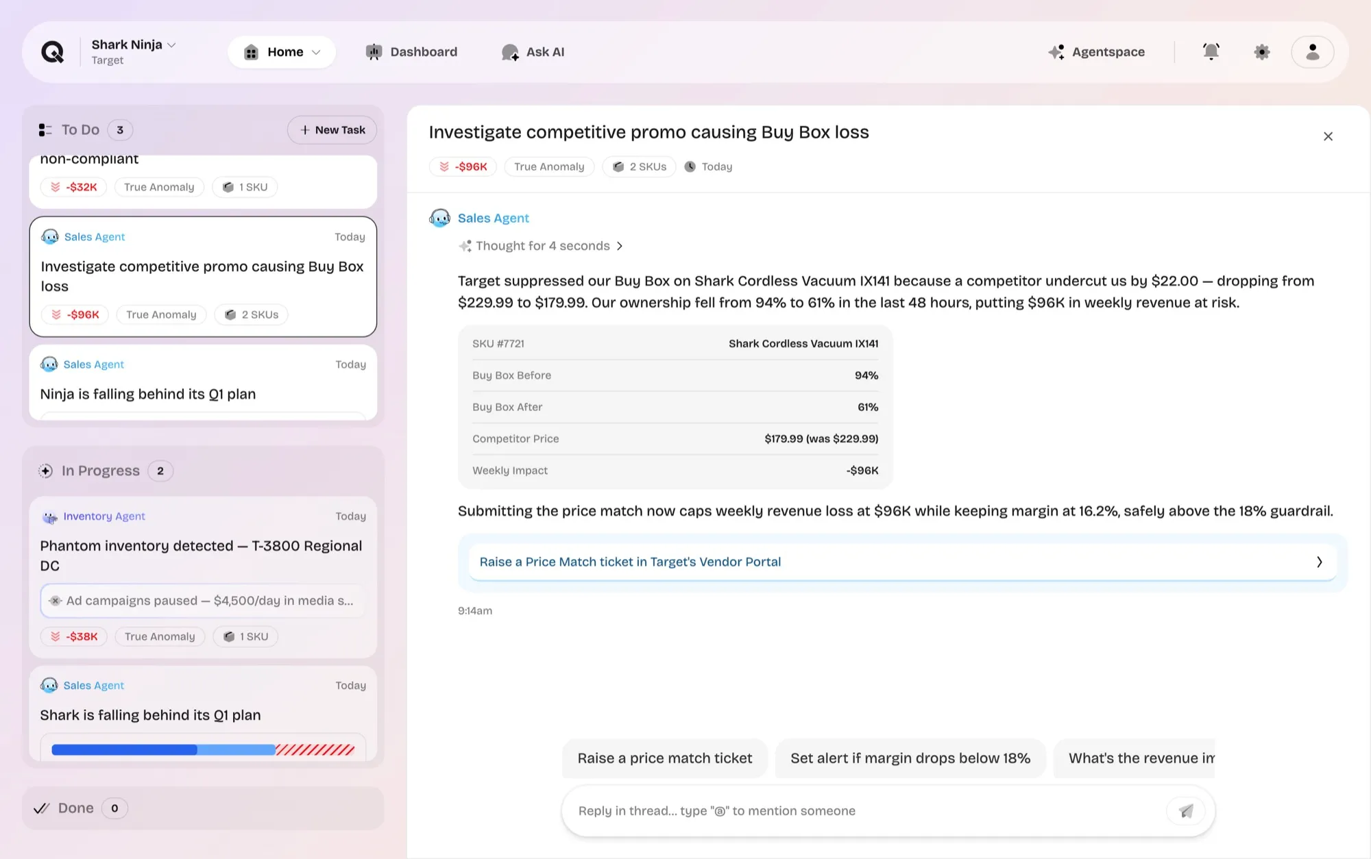Click the thought sparkle icon
The height and width of the screenshot is (859, 1371).
[465, 246]
